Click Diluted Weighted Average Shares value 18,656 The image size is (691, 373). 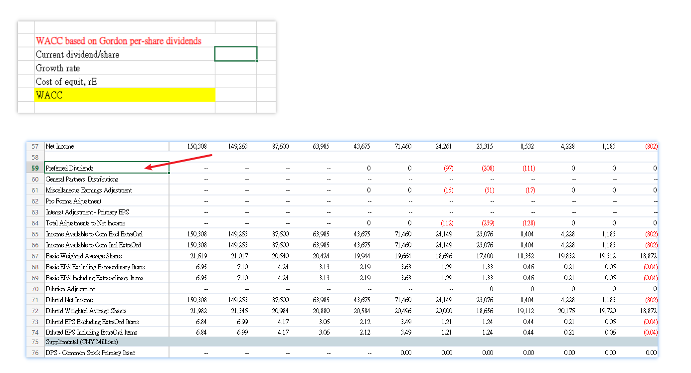point(485,311)
